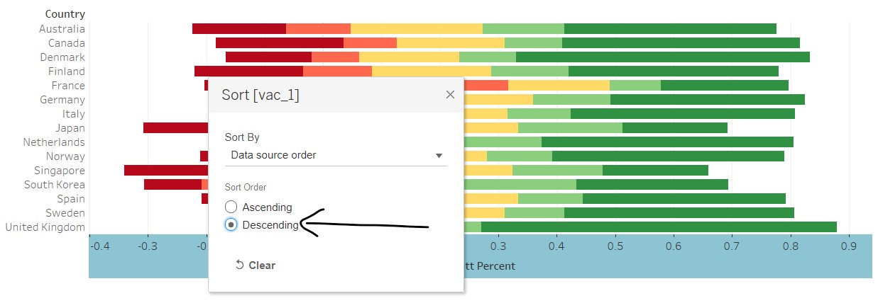The width and height of the screenshot is (878, 303).
Task: Click Japan's light green bar segment
Action: pyautogui.click(x=570, y=128)
